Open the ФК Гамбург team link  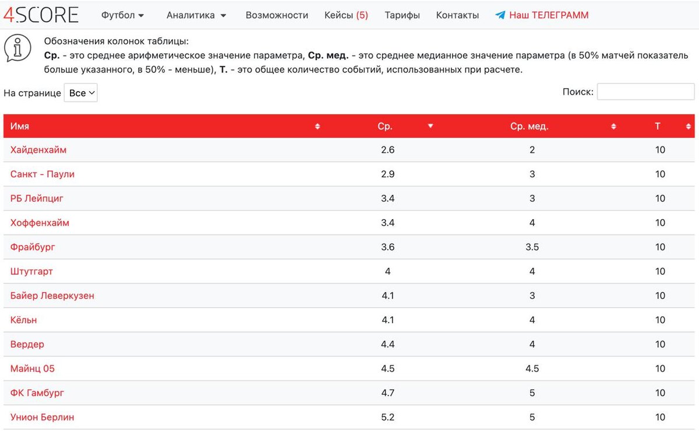tap(37, 393)
